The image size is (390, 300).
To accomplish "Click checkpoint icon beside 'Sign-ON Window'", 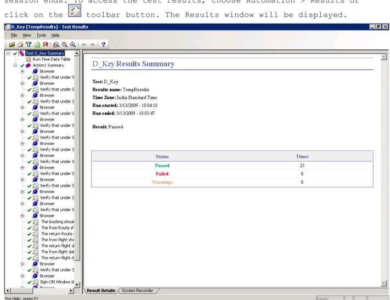I will [35, 282].
